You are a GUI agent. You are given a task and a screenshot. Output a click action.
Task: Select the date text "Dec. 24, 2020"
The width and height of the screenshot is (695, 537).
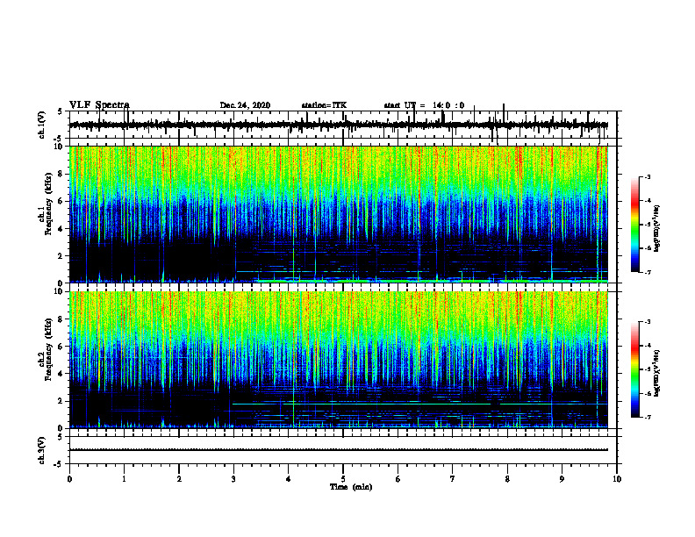point(245,105)
